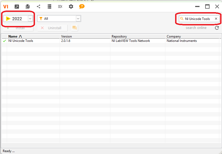Maximize the VI Package Manager window

click(x=207, y=6)
